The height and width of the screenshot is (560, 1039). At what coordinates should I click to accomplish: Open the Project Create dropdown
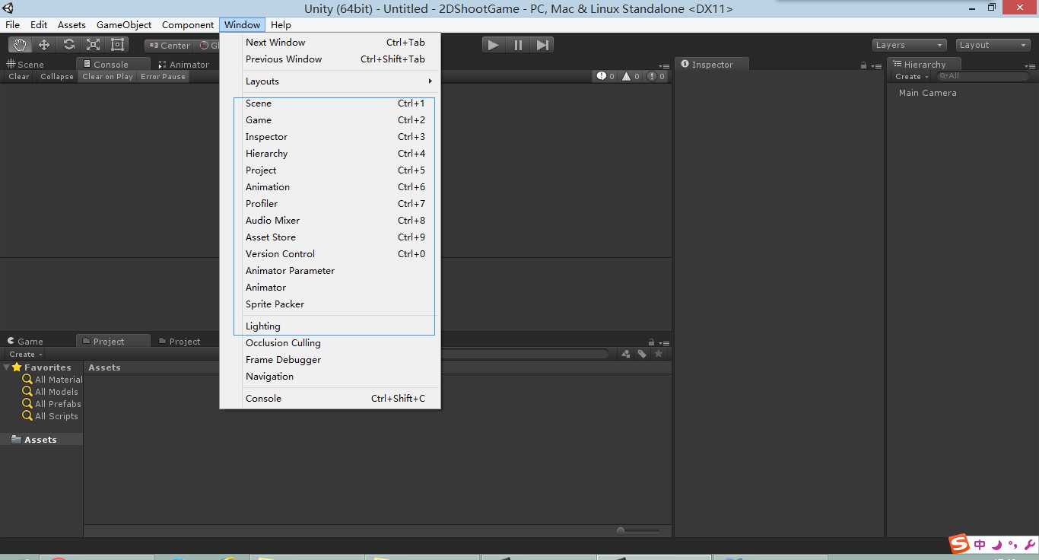25,354
